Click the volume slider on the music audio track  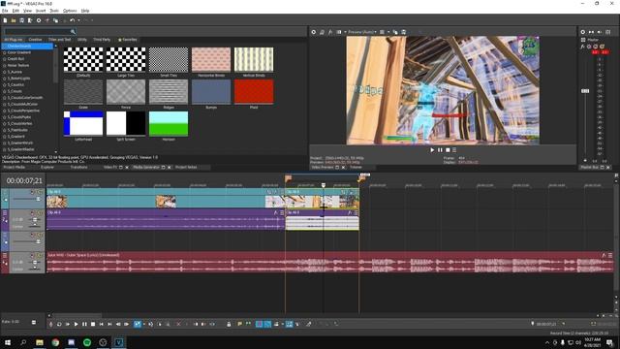click(x=35, y=263)
